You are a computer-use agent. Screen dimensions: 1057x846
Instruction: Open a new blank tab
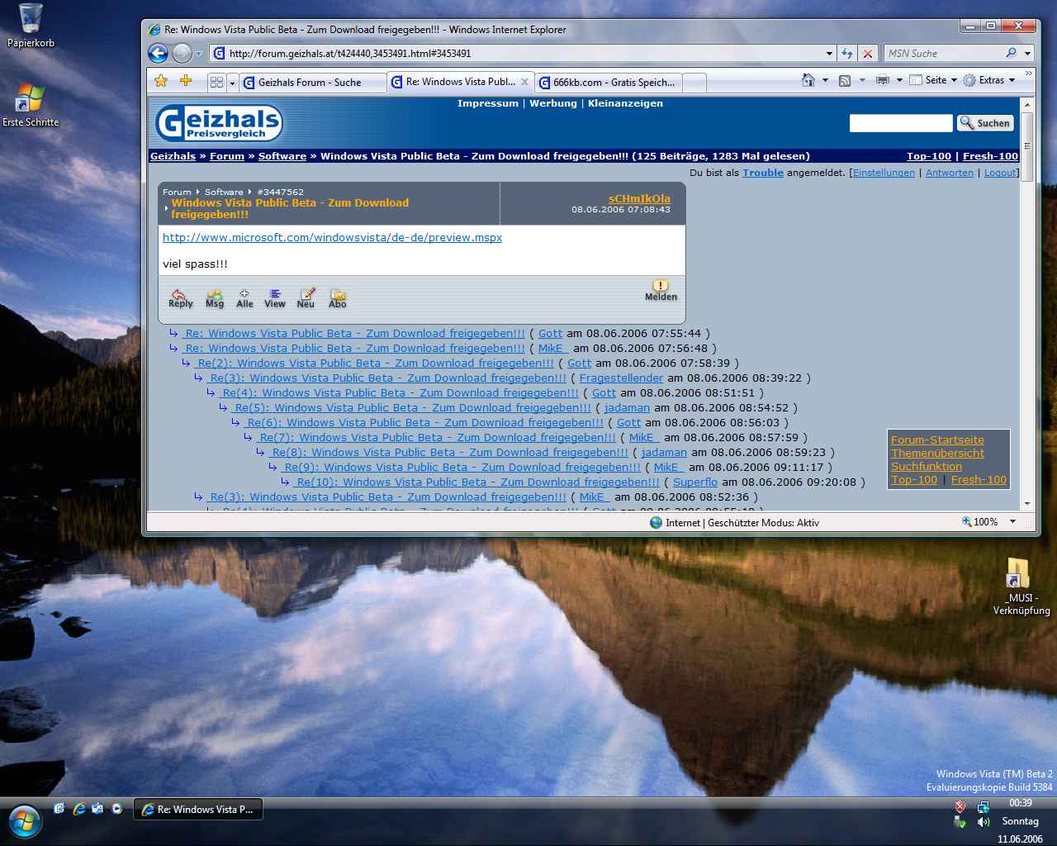pyautogui.click(x=694, y=83)
